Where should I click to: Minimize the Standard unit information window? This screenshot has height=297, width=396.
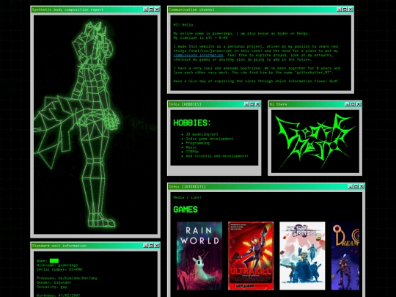point(145,246)
